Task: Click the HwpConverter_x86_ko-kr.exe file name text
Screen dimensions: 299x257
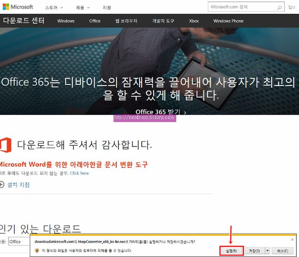Action: click(x=102, y=242)
